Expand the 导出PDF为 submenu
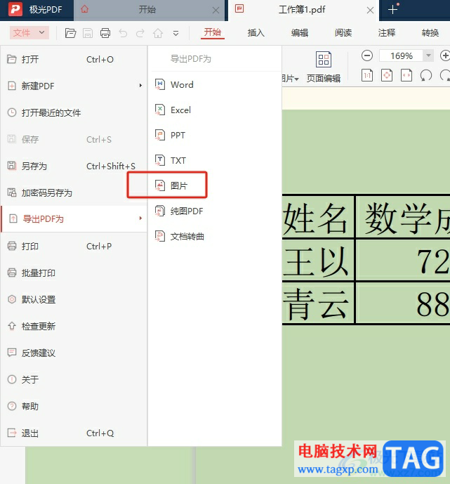450x484 pixels. click(74, 219)
